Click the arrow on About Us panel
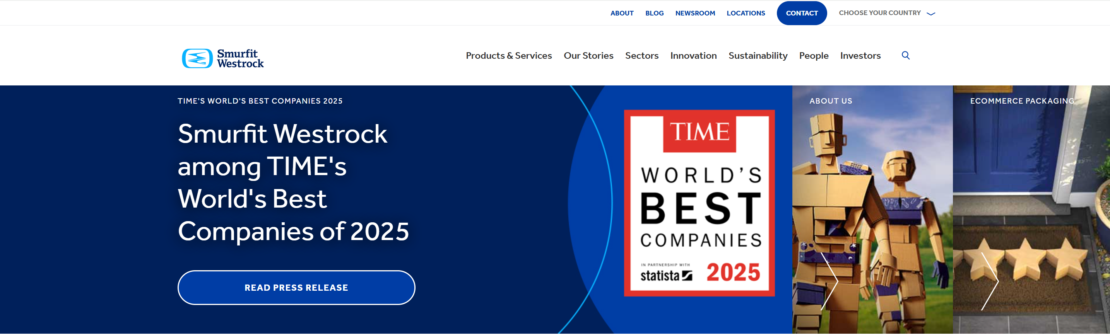The height and width of the screenshot is (334, 1110). [829, 281]
